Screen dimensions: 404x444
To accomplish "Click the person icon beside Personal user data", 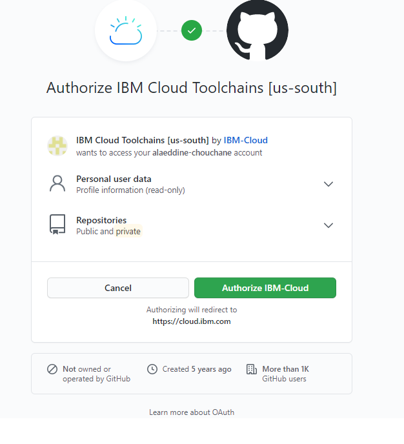I will click(x=57, y=184).
